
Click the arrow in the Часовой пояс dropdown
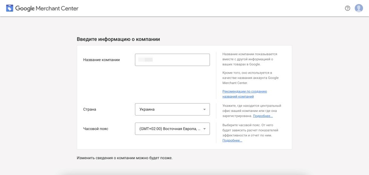click(204, 129)
